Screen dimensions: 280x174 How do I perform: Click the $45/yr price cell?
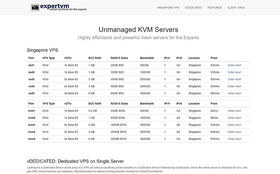(x=214, y=111)
